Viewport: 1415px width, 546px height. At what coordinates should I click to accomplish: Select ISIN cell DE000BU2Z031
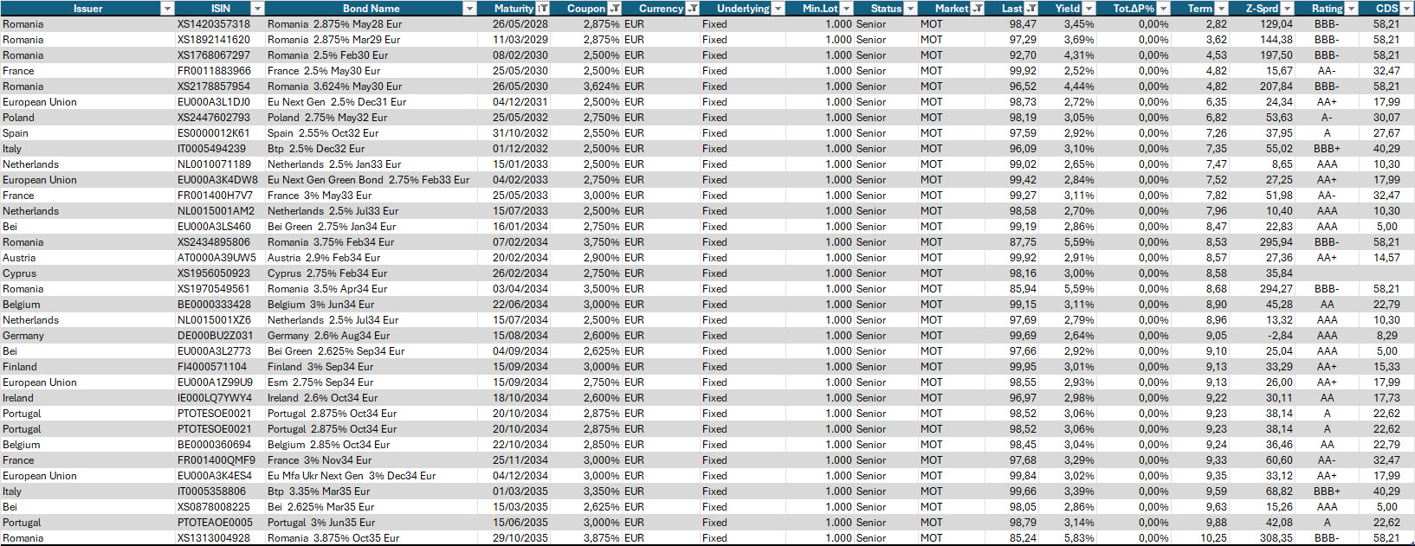216,336
